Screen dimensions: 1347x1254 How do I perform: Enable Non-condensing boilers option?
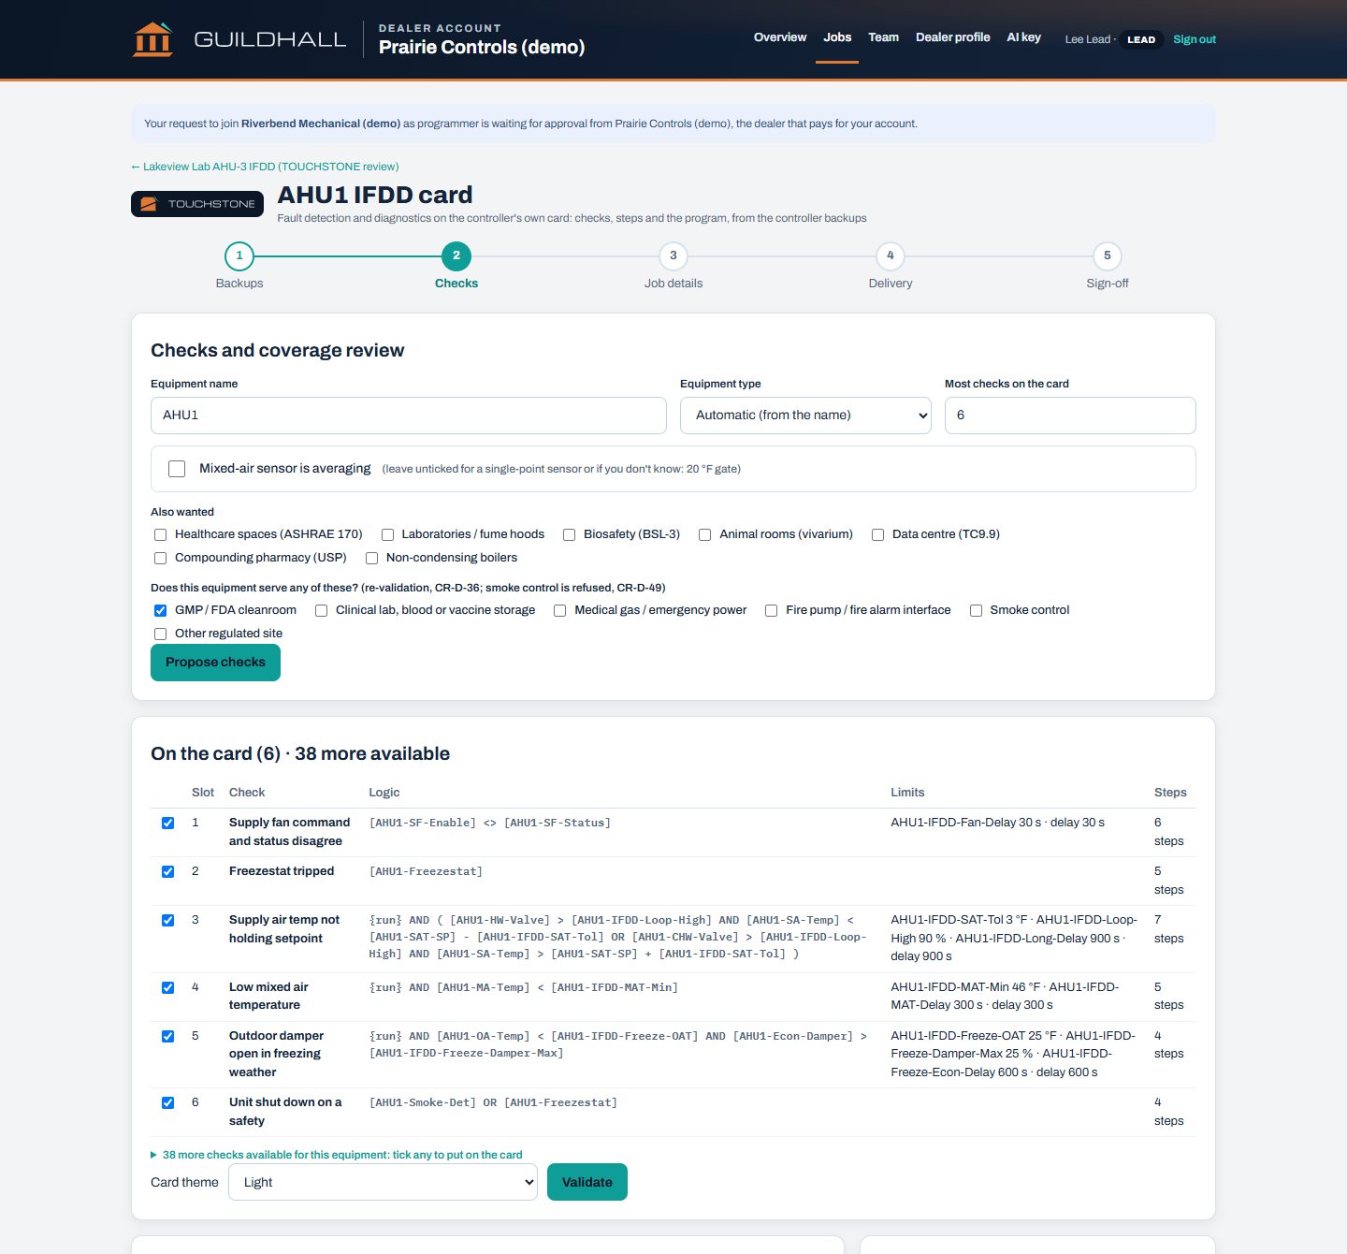coord(371,558)
